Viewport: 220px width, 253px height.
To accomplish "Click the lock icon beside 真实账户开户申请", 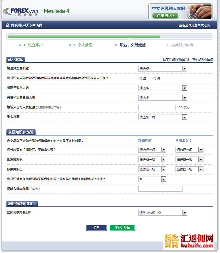I will [8, 25].
